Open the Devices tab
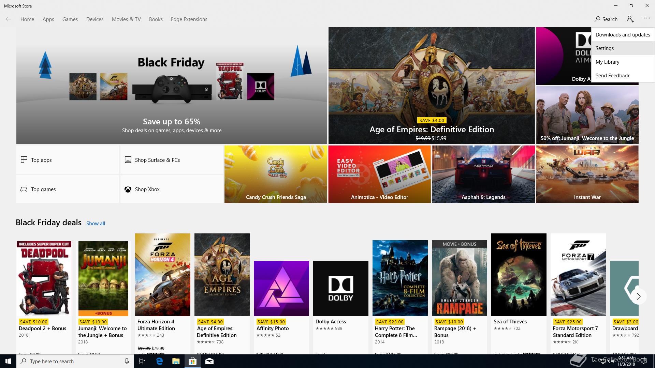The width and height of the screenshot is (655, 368). tap(95, 19)
